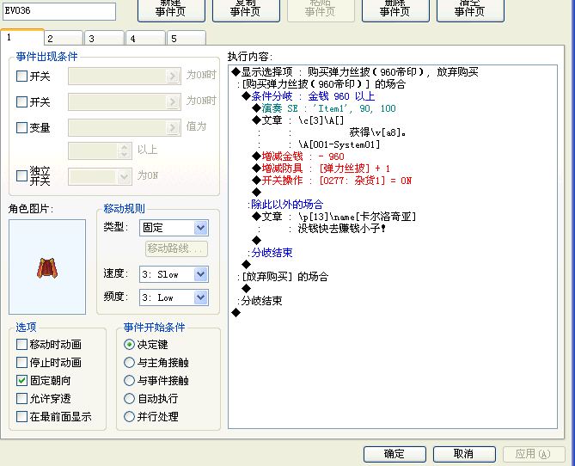This screenshot has width=575, height=466.
Task: Click the 删除事件页 button
Action: click(395, 10)
